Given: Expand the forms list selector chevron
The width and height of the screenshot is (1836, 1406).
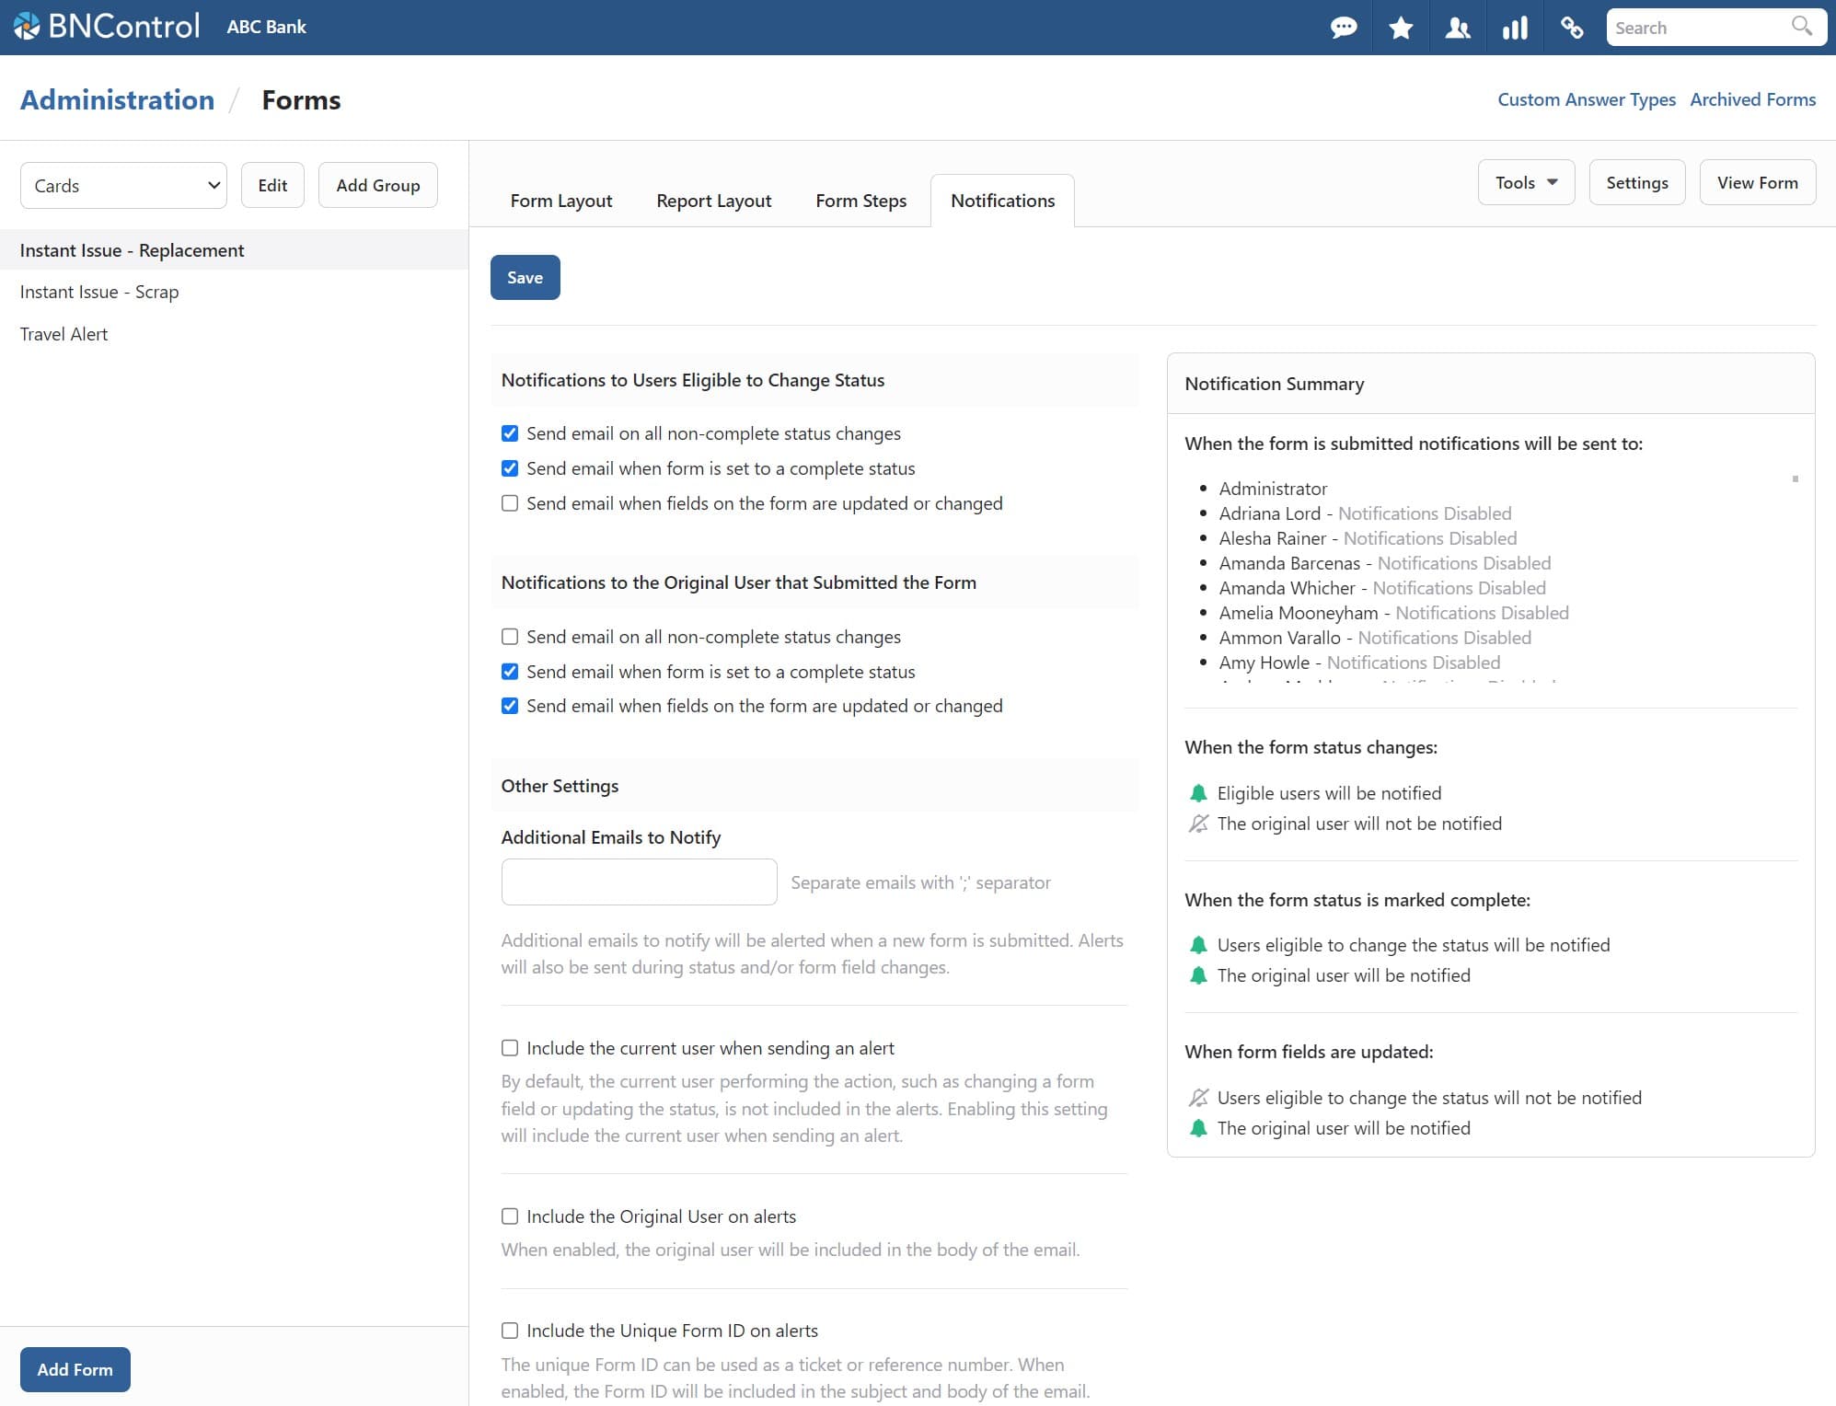Looking at the screenshot, I should click(213, 185).
